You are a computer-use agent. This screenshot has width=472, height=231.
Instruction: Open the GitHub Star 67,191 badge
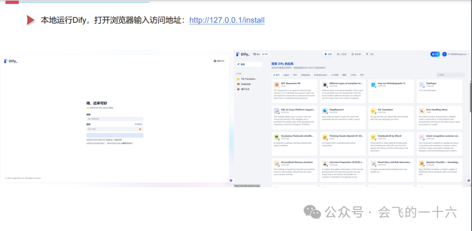261,54
